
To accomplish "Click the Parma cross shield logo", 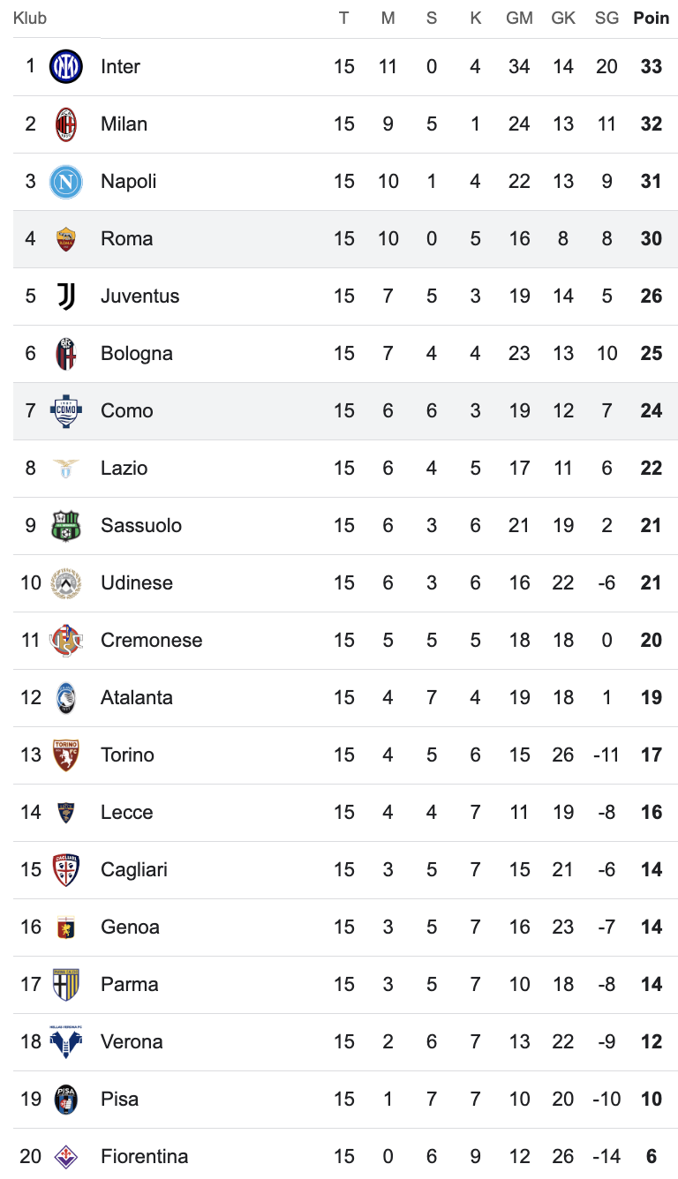I will tap(66, 985).
